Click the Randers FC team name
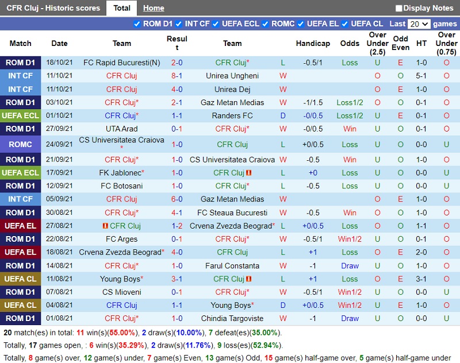460x363 pixels. pyautogui.click(x=232, y=115)
